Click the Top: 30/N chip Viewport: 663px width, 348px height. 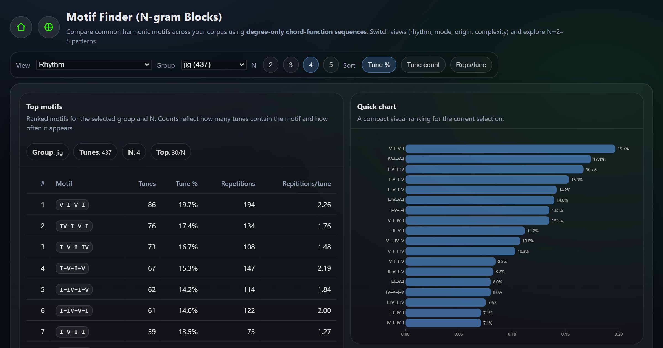170,152
